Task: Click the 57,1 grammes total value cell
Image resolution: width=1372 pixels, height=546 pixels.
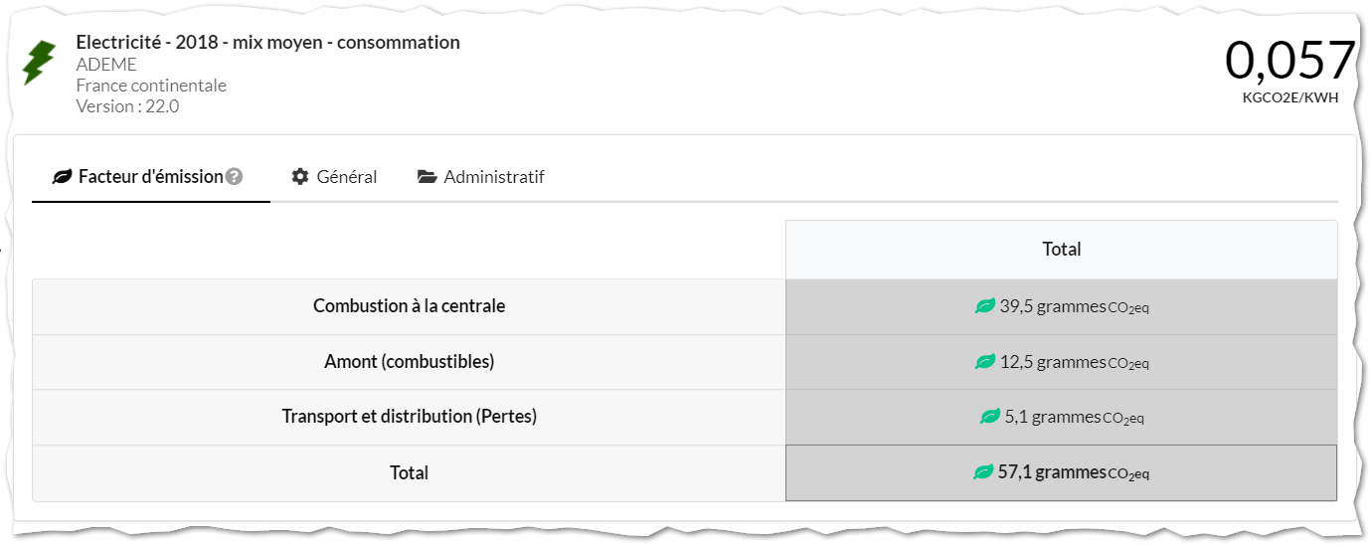Action: pos(1061,472)
